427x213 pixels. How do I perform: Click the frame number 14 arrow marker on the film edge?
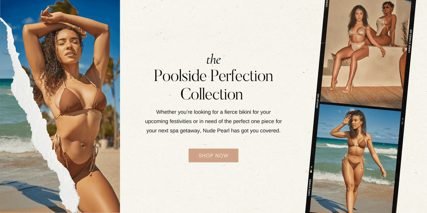click(x=311, y=171)
